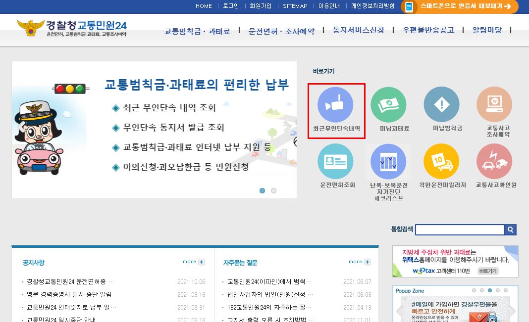Open 미납과태료 green money icon
Image resolution: width=529 pixels, height=322 pixels.
click(x=388, y=104)
